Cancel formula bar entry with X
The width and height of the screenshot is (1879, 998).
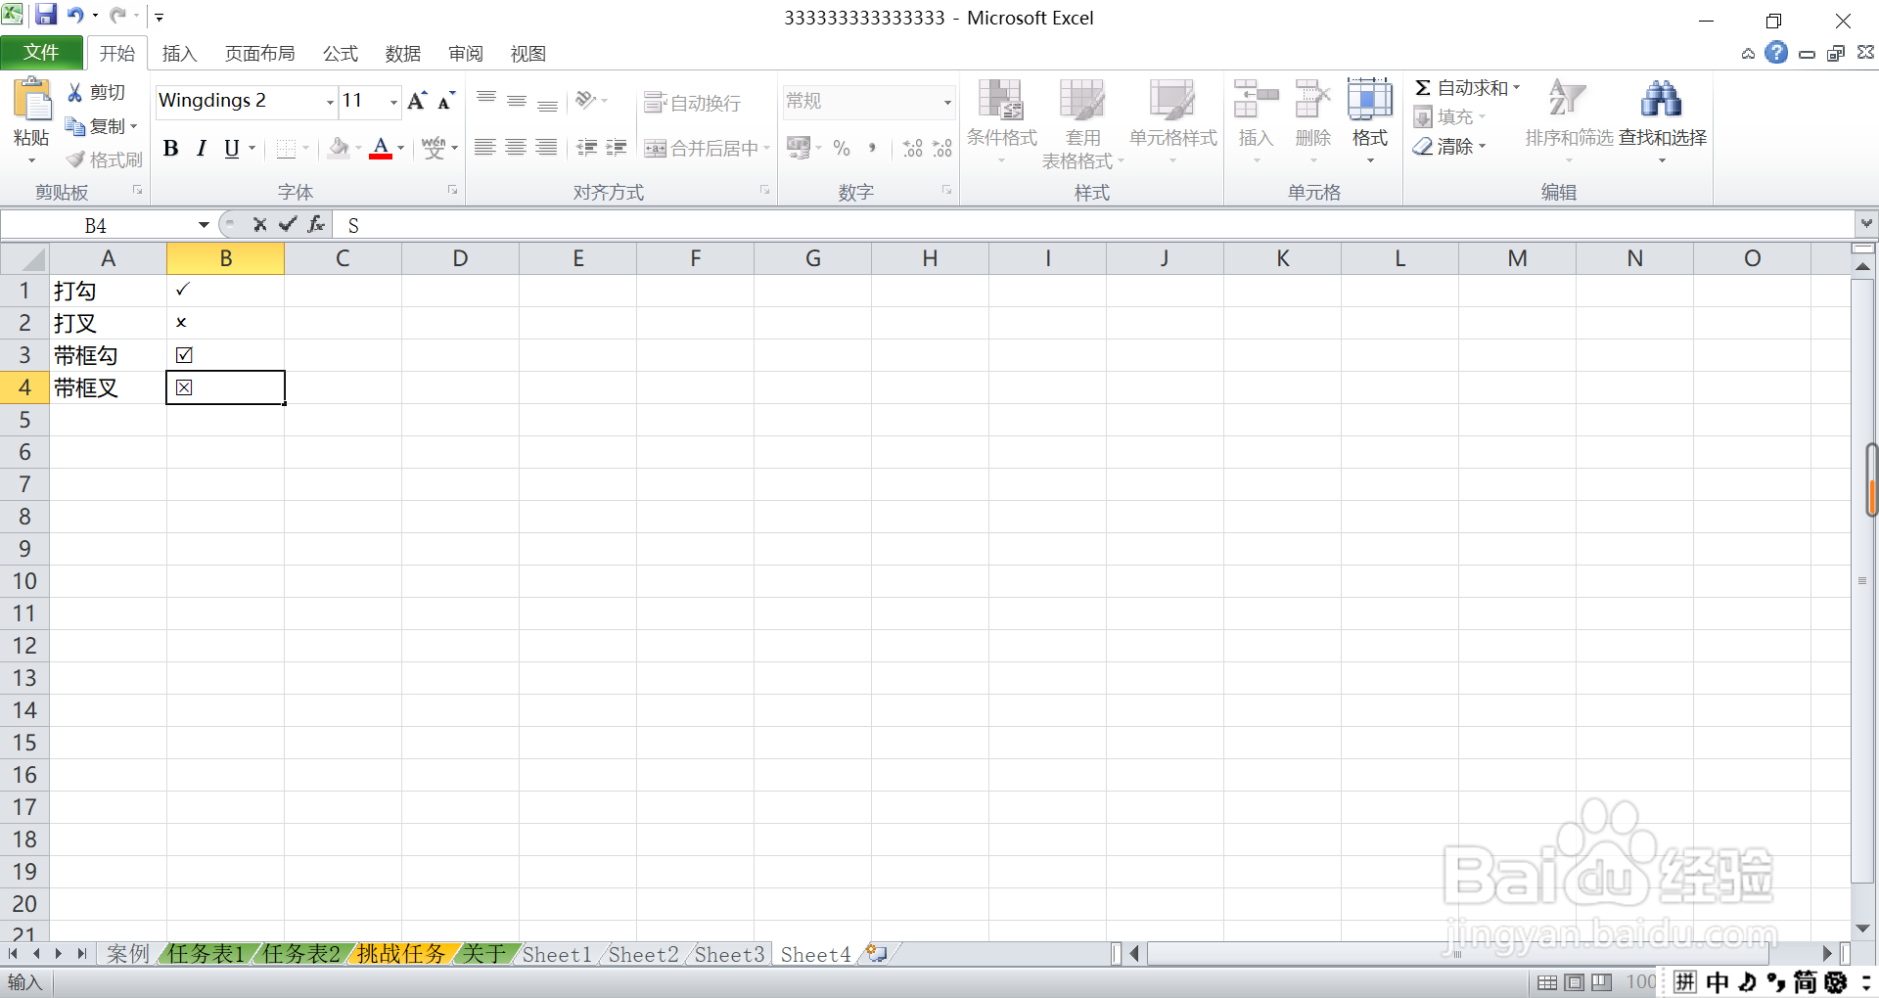(x=259, y=225)
